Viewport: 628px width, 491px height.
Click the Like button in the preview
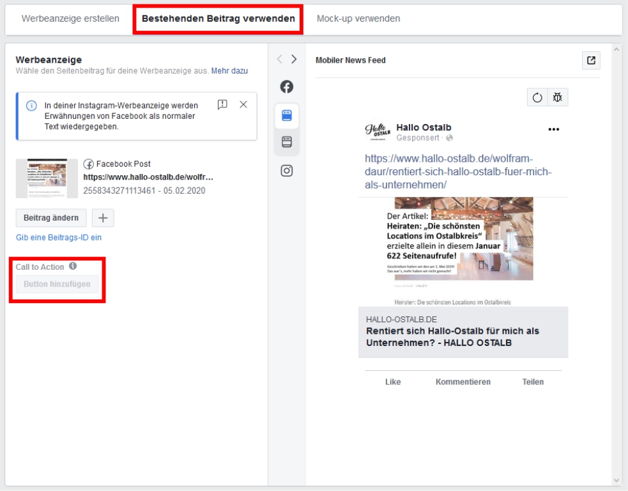[393, 382]
